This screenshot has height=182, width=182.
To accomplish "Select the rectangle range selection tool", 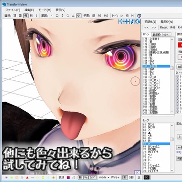I will [x=57, y=16].
